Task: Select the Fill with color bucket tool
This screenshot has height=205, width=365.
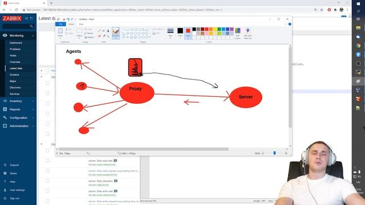Action: 104,31
